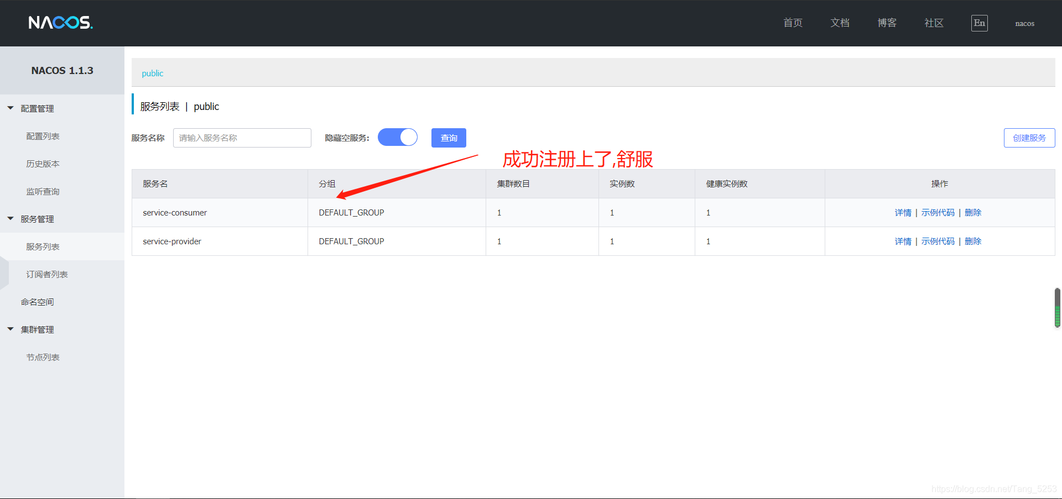The image size is (1062, 499).
Task: Click the 服务管理 section label
Action: point(37,219)
